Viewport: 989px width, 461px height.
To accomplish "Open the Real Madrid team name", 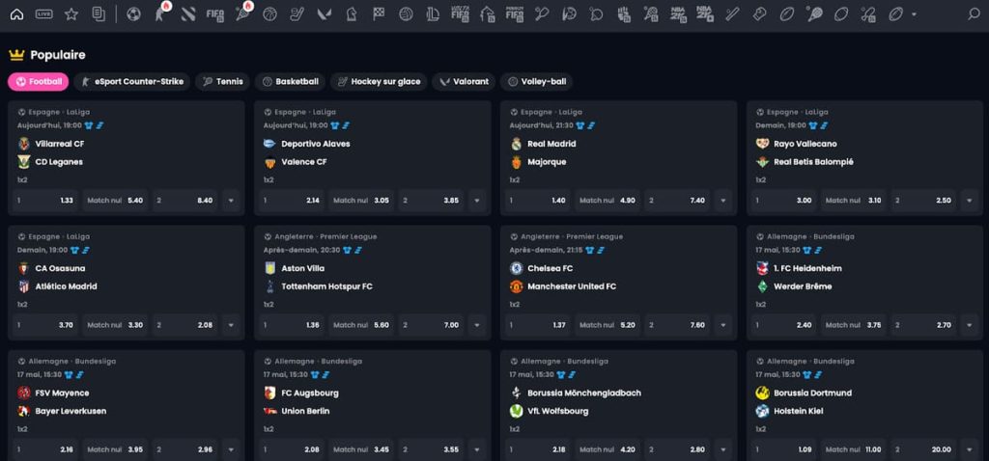I will [551, 144].
